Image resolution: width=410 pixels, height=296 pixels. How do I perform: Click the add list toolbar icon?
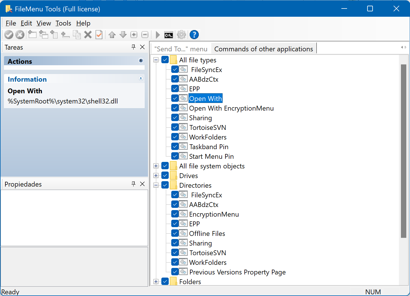tap(54, 35)
